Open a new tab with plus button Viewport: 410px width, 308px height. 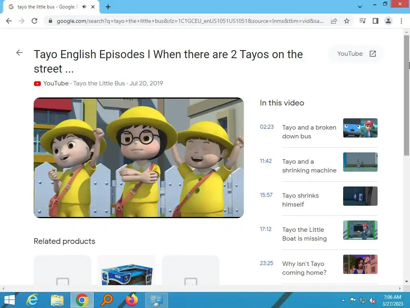point(108,7)
